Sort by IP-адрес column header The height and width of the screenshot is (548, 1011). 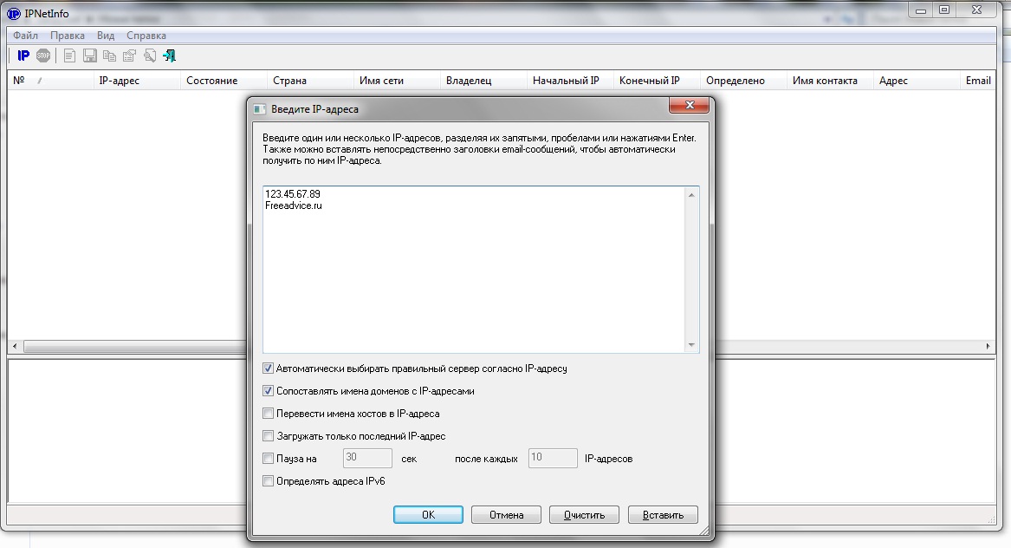click(137, 81)
